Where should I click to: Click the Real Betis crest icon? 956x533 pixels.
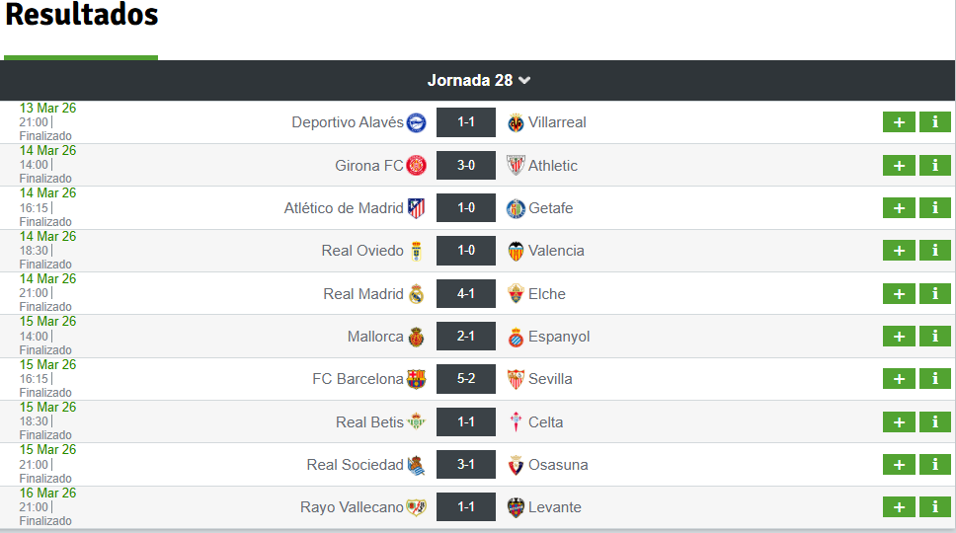[x=417, y=422]
